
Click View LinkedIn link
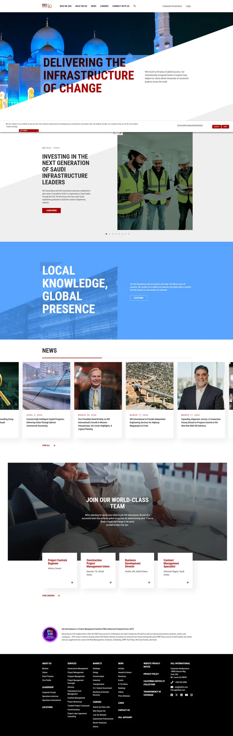48,596
